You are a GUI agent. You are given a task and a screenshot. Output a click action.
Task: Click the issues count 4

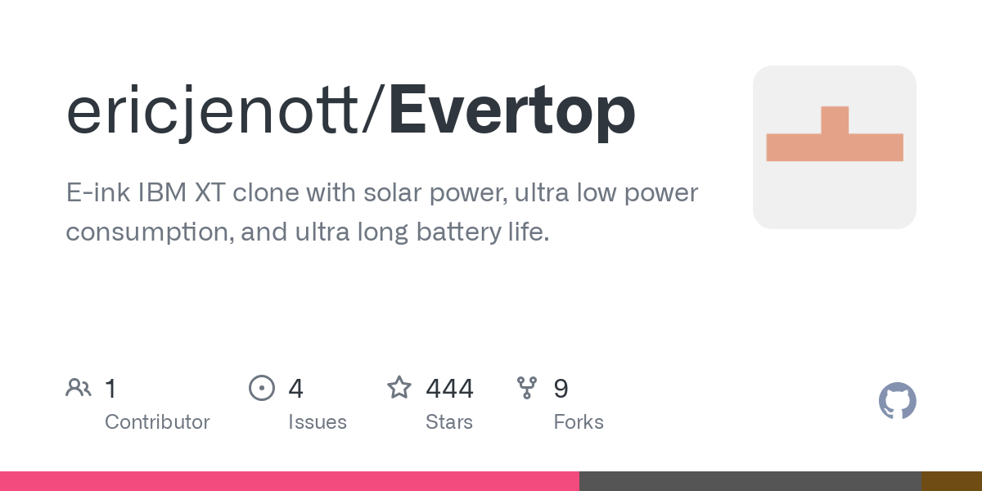(296, 389)
